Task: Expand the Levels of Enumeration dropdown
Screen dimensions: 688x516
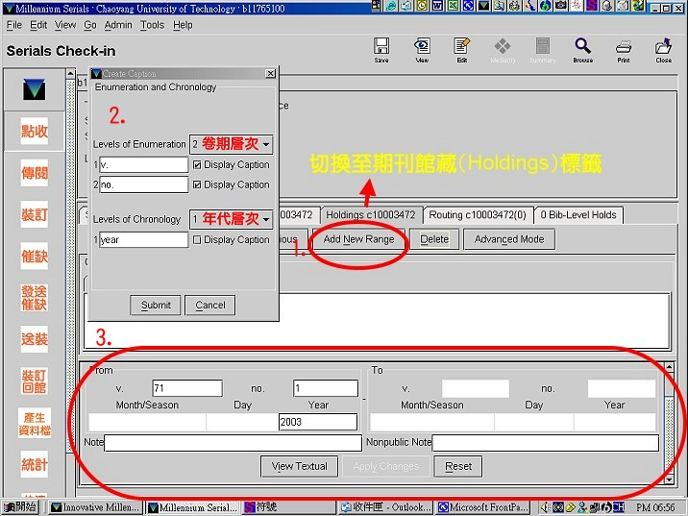Action: [266, 145]
